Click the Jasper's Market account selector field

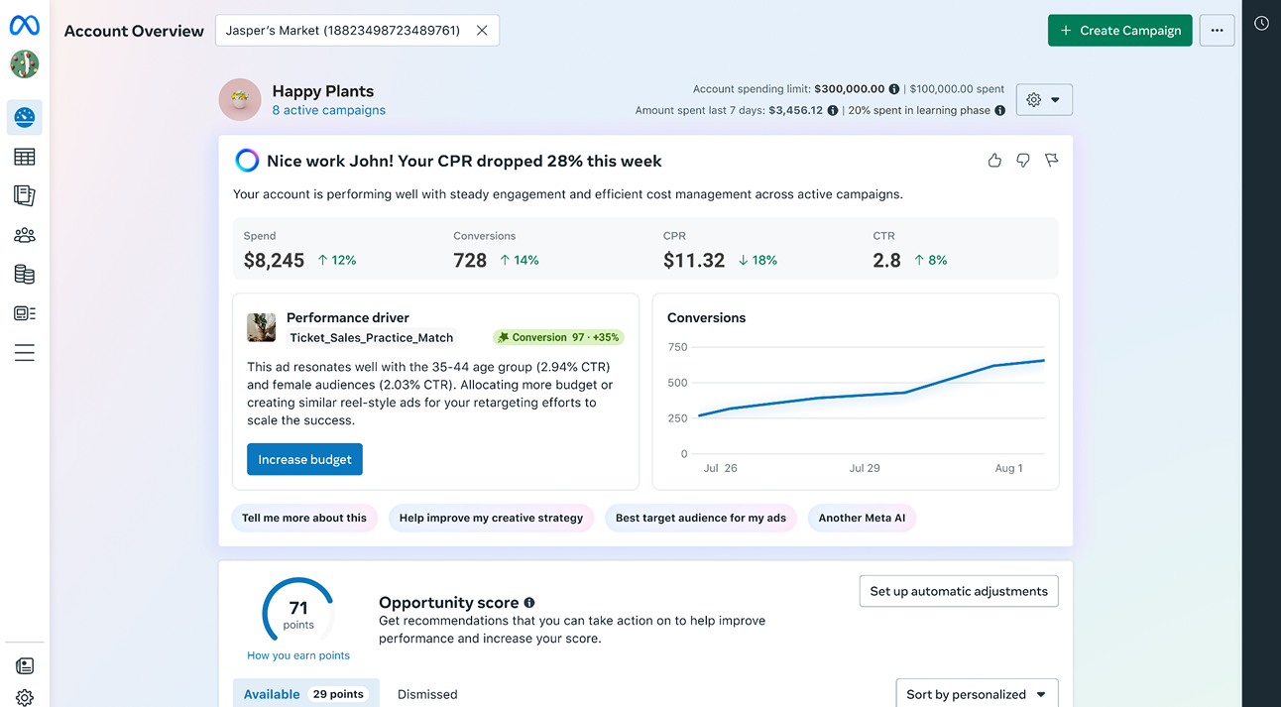coord(357,31)
